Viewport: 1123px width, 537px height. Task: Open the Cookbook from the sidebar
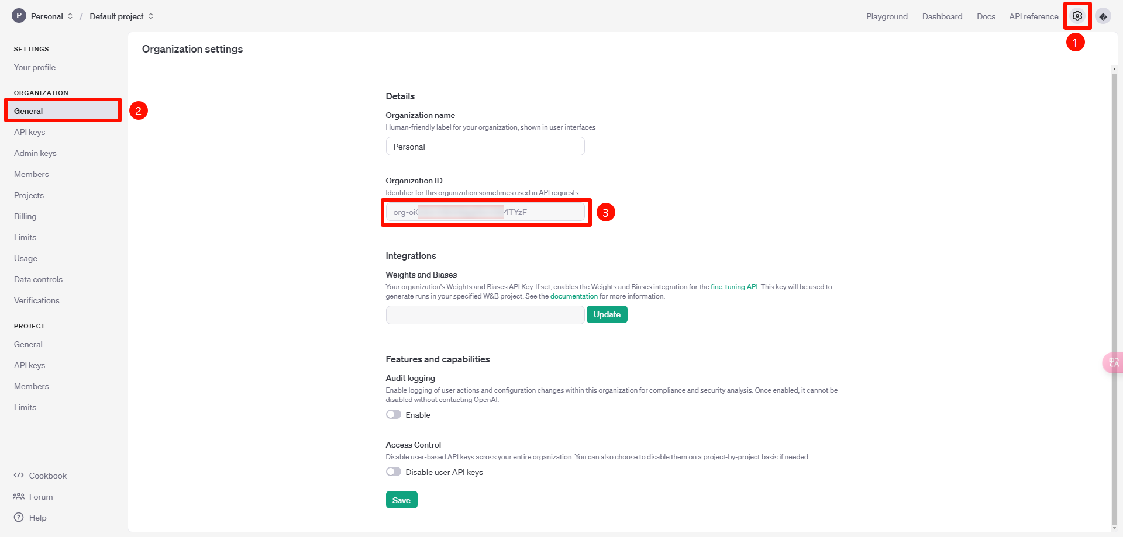(x=47, y=475)
